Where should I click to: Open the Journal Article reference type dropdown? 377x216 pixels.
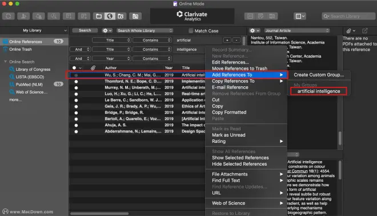click(297, 30)
